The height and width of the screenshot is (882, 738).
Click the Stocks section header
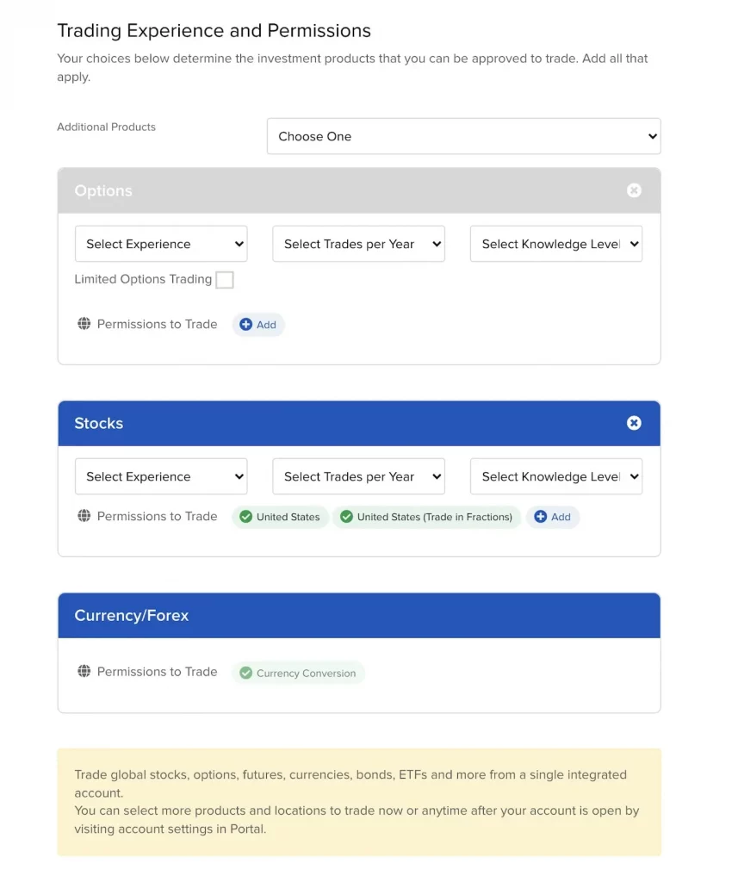(x=344, y=423)
